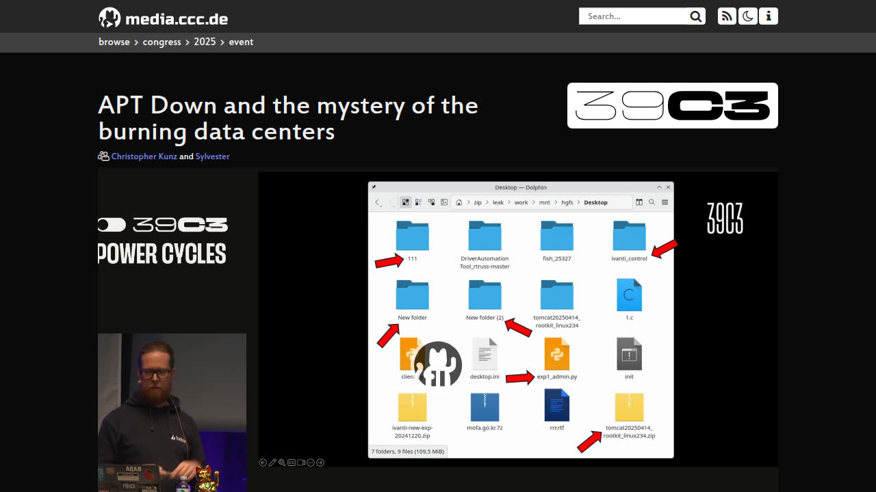Select Dolphin Details view mode
Image resolution: width=876 pixels, height=492 pixels.
tap(431, 202)
